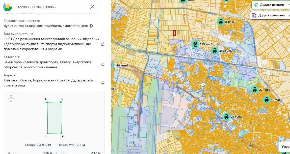Click 'Додати рекламу' button
Screen dimensions: 290x154
coord(271,5)
